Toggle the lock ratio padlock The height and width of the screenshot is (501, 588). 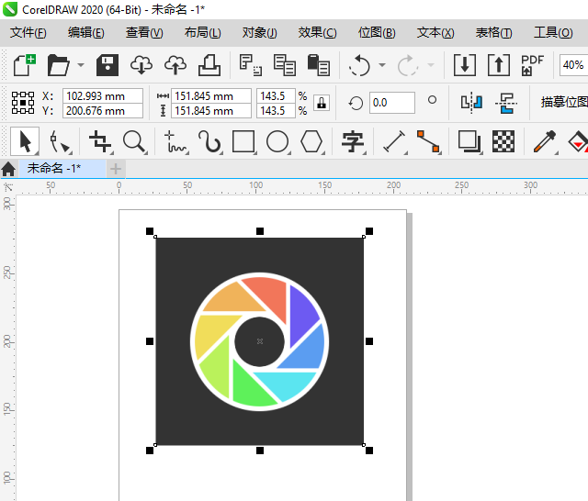coord(321,103)
